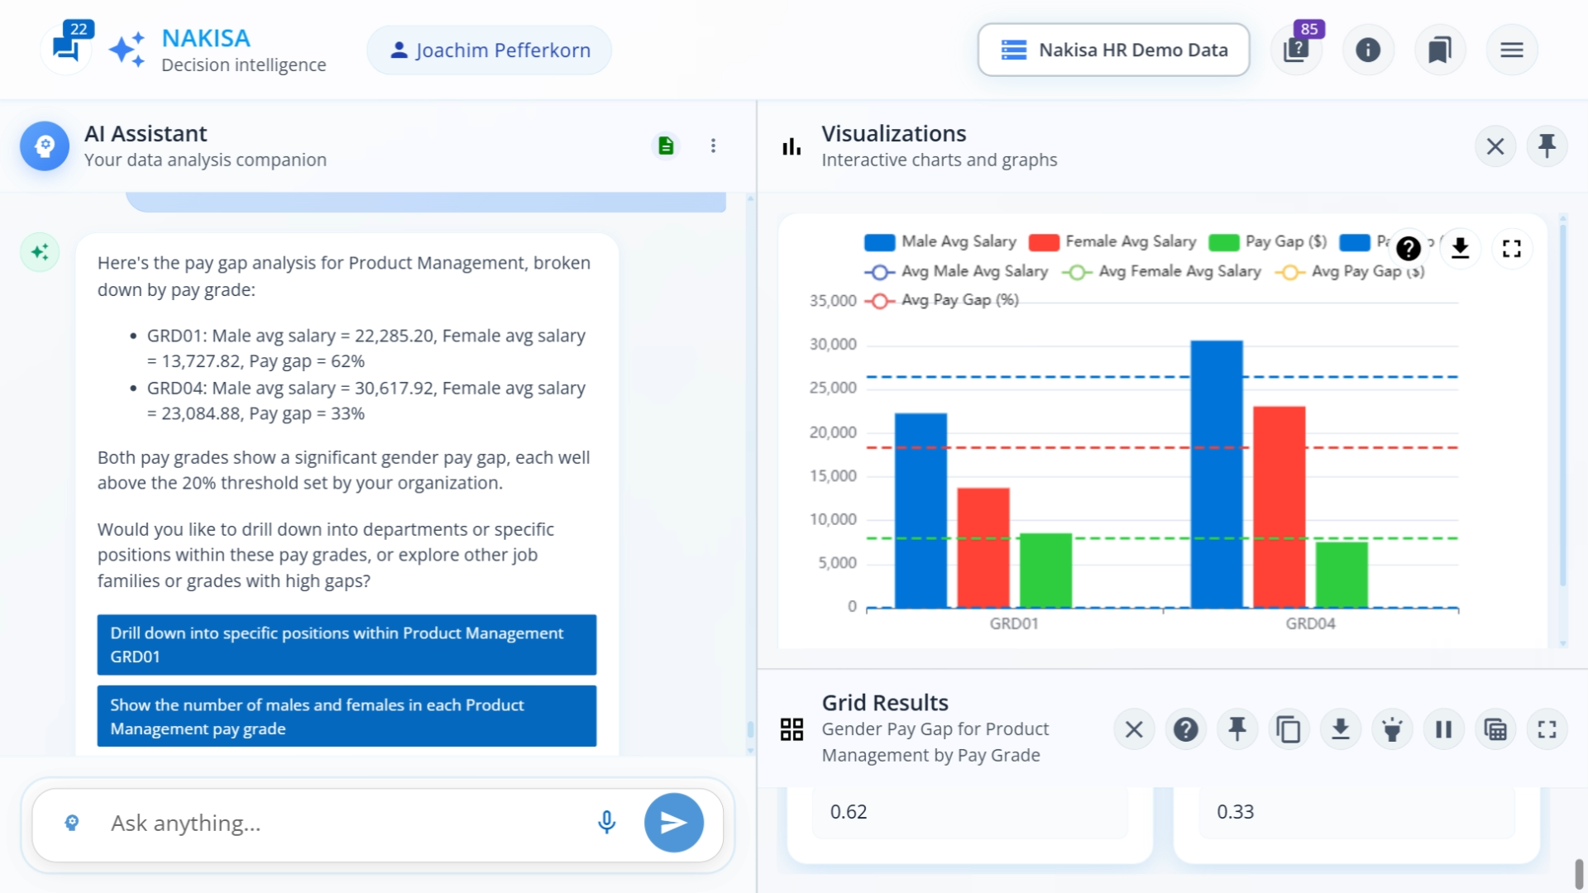
Task: View the 85 suggested questions
Action: 1296,50
